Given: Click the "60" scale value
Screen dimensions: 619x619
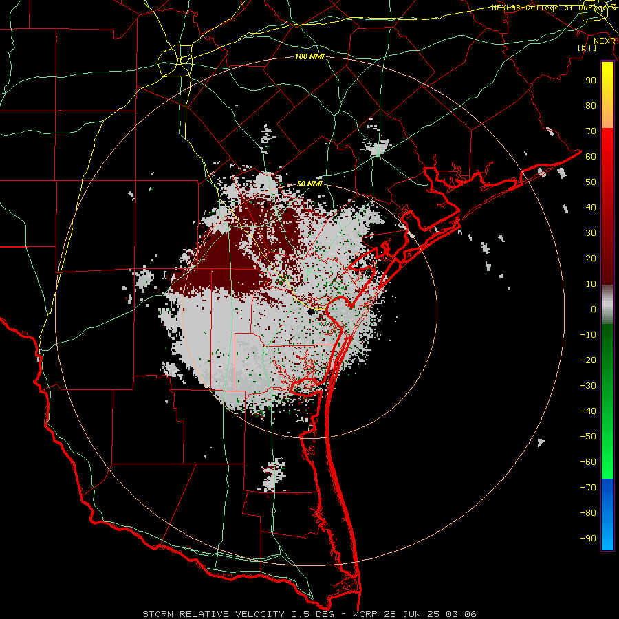Looking at the screenshot, I should point(591,157).
